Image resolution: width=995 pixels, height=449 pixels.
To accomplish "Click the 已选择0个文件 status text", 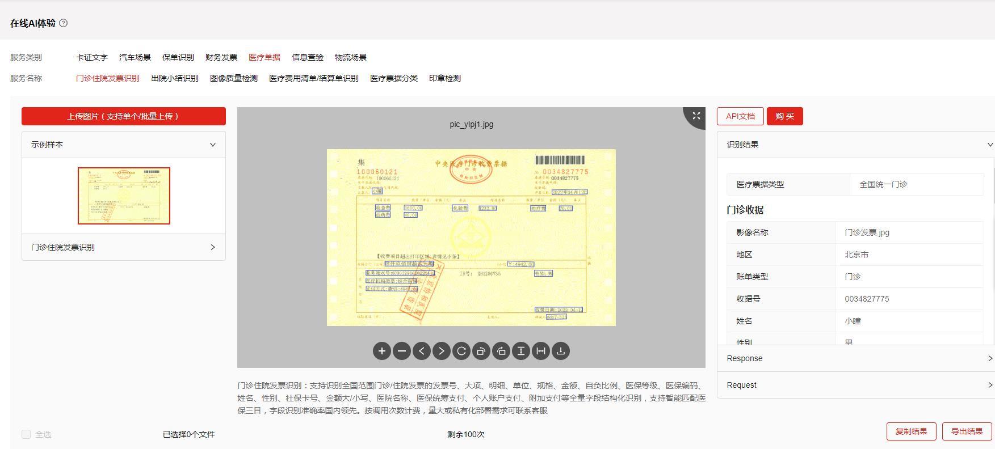I will tap(189, 434).
